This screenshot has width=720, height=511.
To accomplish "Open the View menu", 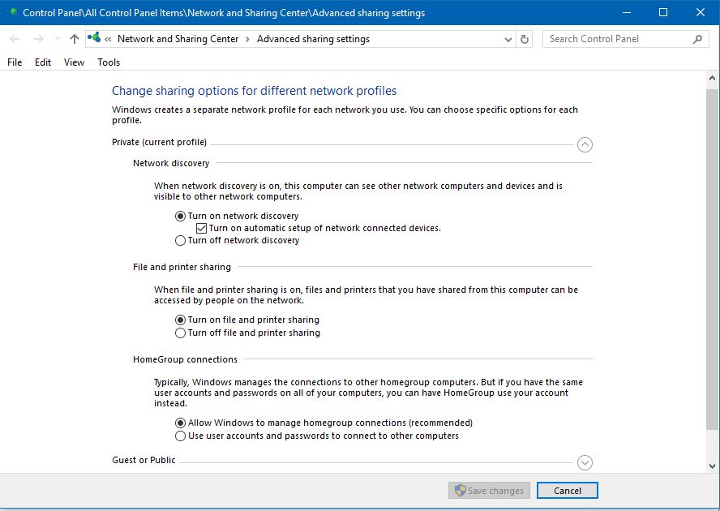I will [74, 62].
